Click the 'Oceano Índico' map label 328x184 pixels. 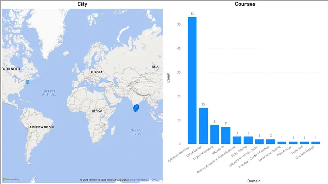coord(136,132)
